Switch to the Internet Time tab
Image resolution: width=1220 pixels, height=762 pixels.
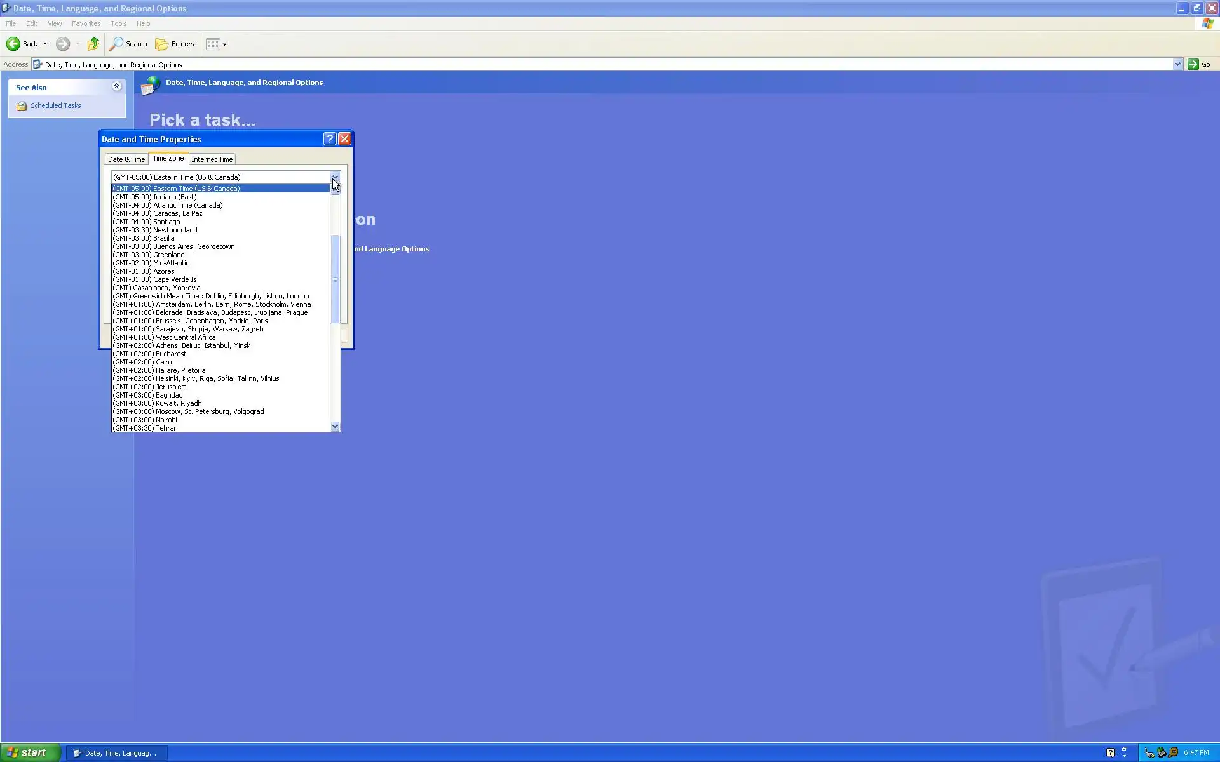tap(212, 159)
